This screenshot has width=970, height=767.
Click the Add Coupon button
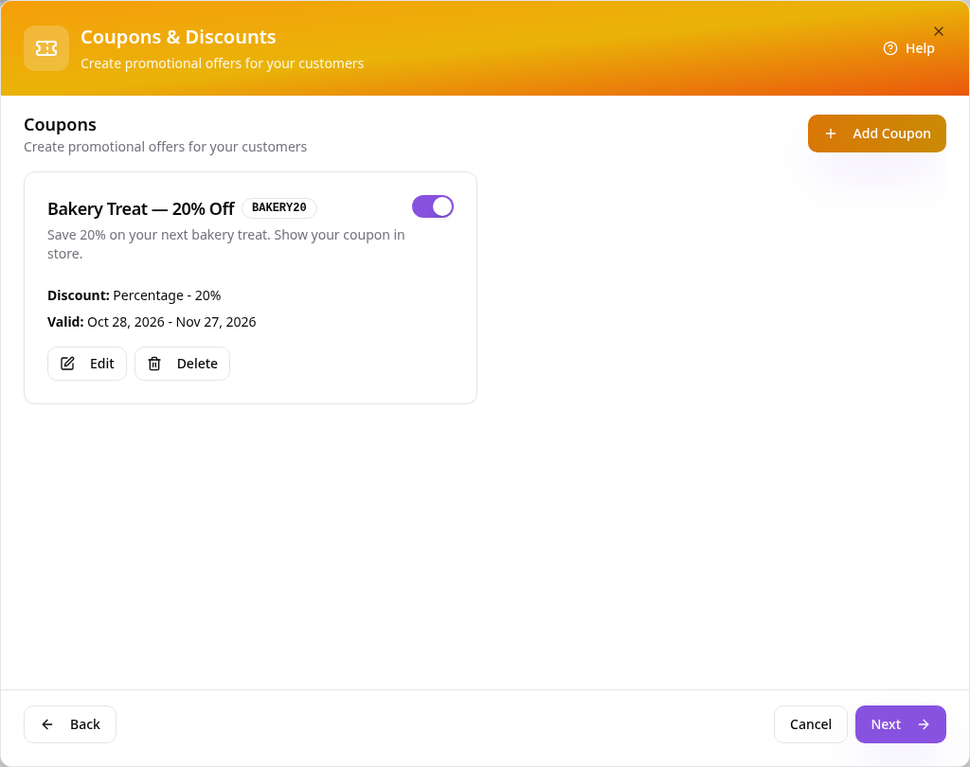(876, 133)
